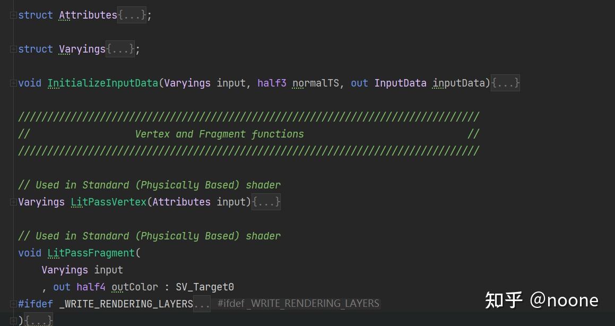Click the InputData type in the parameter list

(x=400, y=83)
